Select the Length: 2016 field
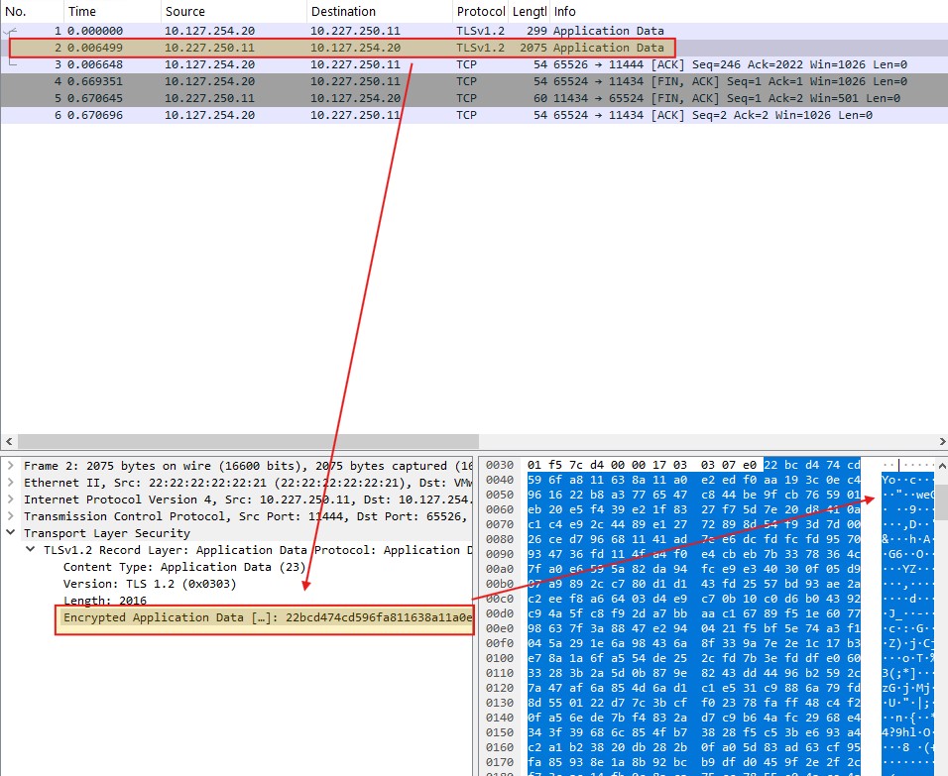The image size is (948, 776). coord(104,601)
